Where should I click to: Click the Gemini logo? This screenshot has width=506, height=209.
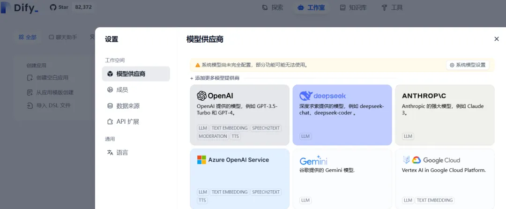pyautogui.click(x=313, y=160)
